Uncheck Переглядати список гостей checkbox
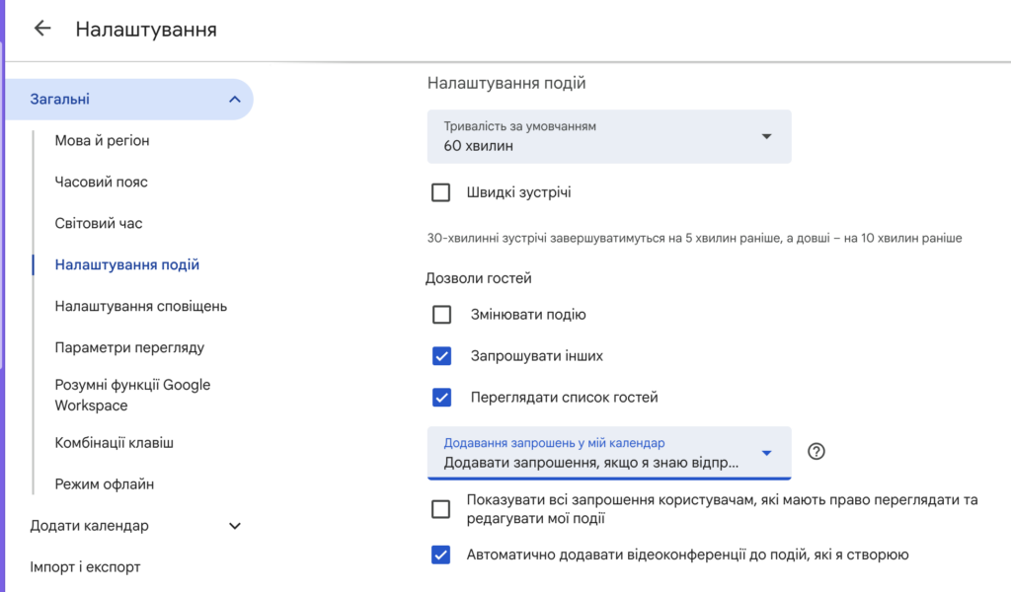1011x592 pixels. [441, 398]
